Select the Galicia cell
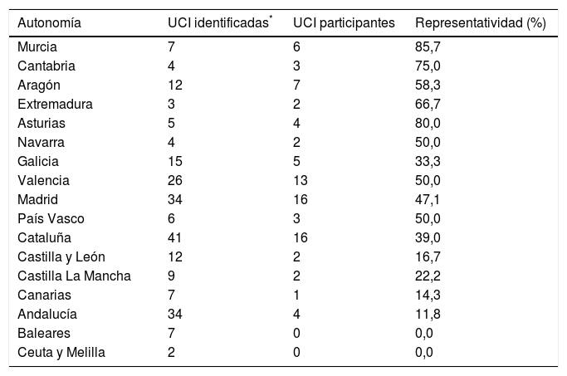 pyautogui.click(x=38, y=160)
